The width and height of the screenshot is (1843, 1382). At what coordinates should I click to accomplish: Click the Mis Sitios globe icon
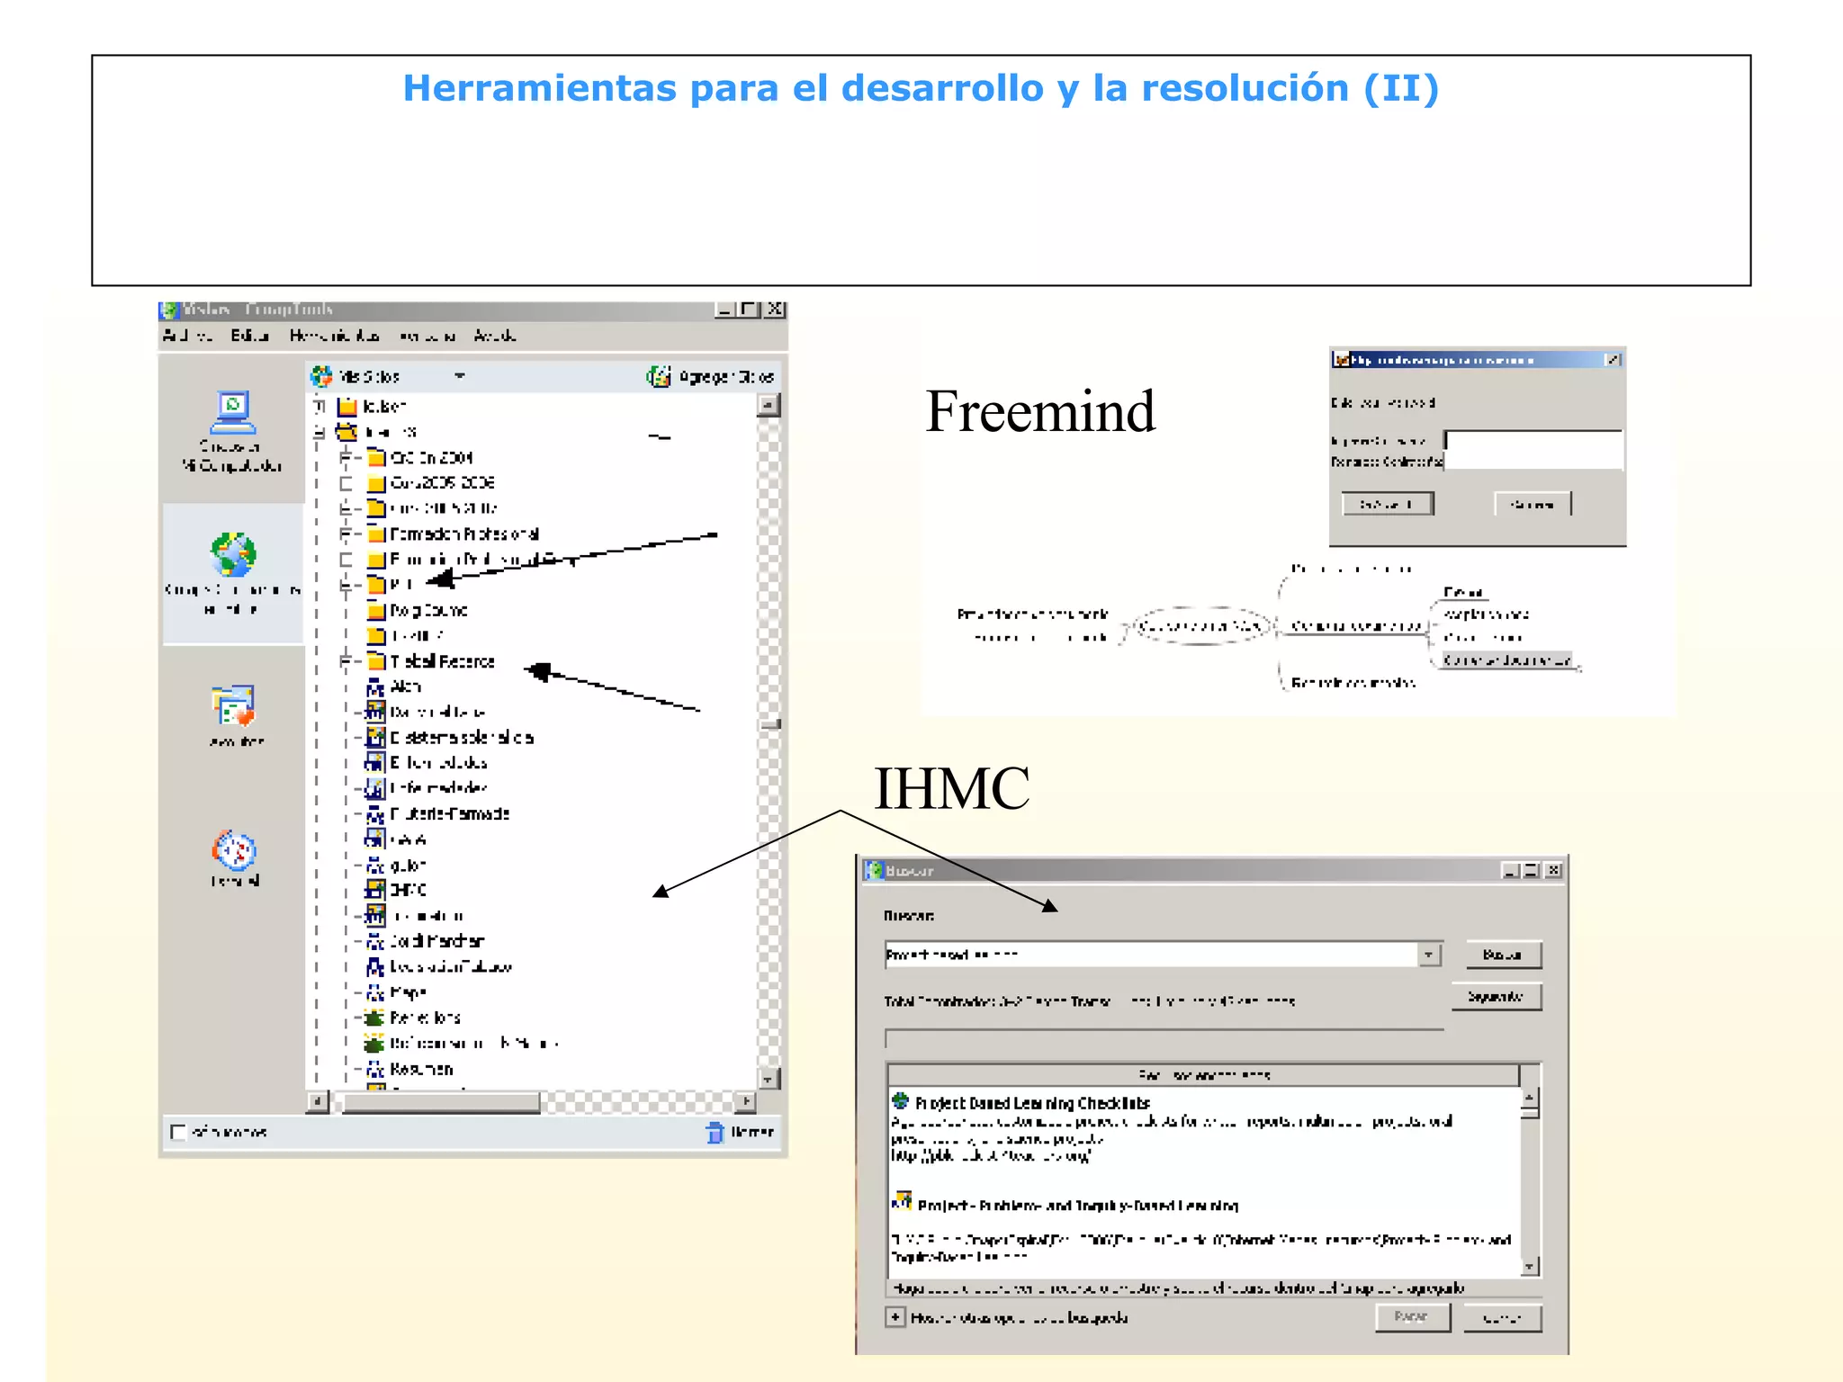[321, 376]
